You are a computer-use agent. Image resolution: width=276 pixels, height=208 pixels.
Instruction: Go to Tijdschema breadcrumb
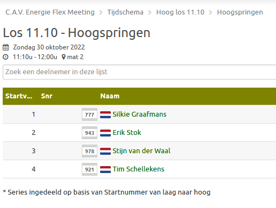[125, 12]
